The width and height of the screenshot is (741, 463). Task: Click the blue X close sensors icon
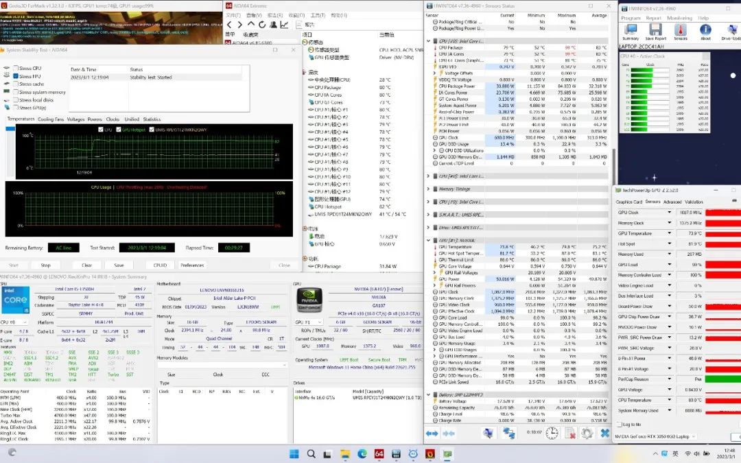click(604, 434)
